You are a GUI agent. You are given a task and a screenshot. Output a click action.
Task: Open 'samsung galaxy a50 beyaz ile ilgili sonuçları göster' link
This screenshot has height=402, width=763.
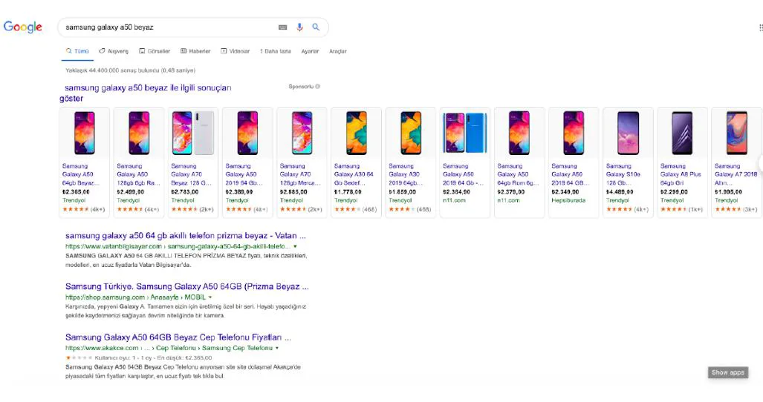(x=146, y=93)
